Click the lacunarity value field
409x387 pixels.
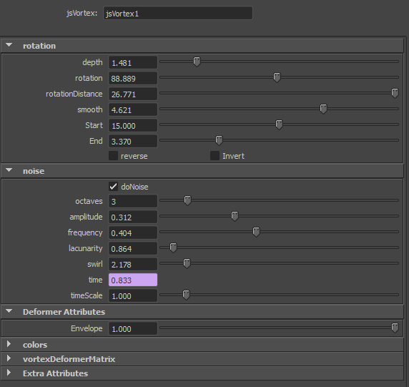pos(133,248)
